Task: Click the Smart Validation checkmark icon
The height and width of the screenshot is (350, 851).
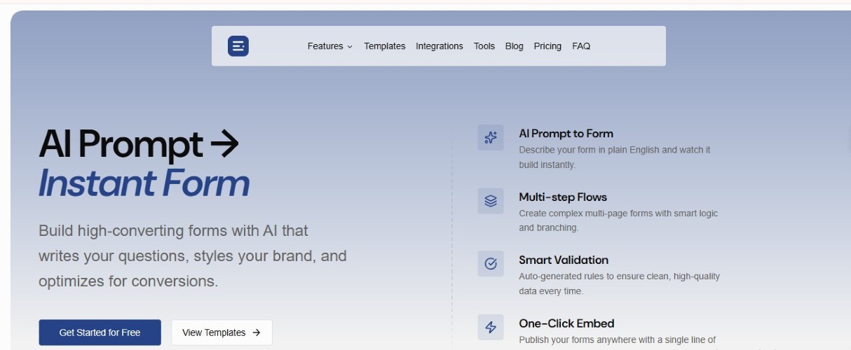Action: tap(491, 264)
